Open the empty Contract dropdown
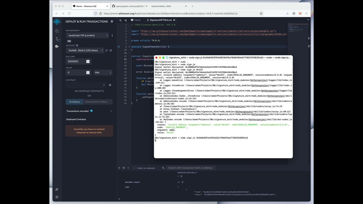Viewport: 363px width, 204px height. (x=86, y=85)
